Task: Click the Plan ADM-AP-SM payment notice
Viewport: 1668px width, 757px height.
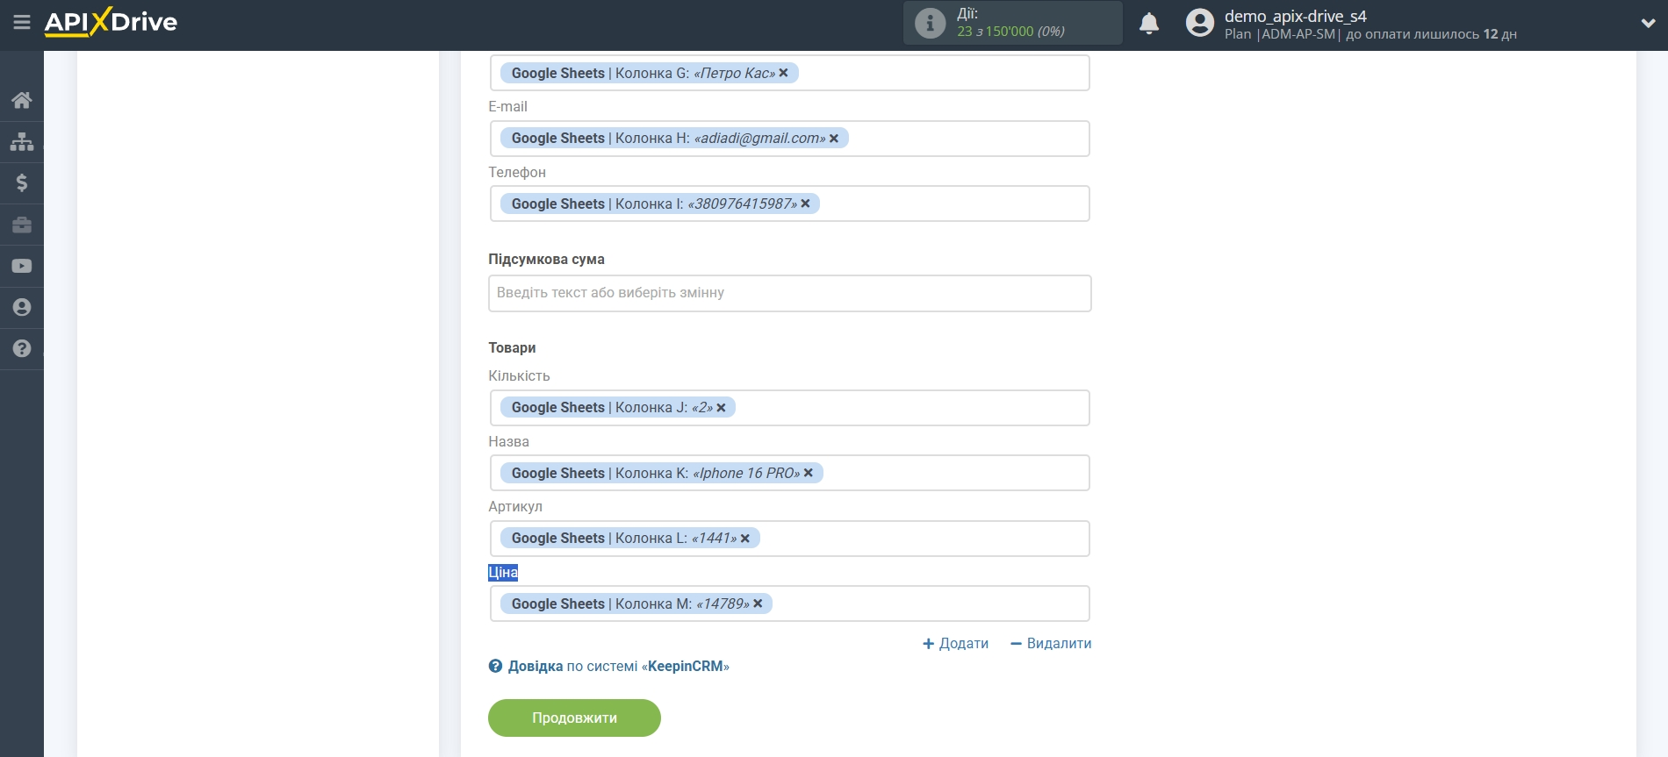Action: point(1370,34)
